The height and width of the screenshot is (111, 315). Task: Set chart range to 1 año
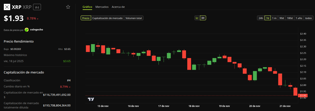299,18
